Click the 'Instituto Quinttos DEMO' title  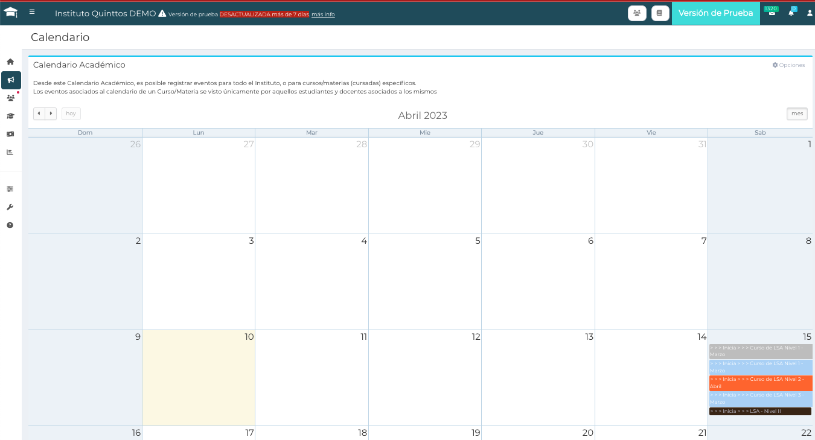click(106, 13)
